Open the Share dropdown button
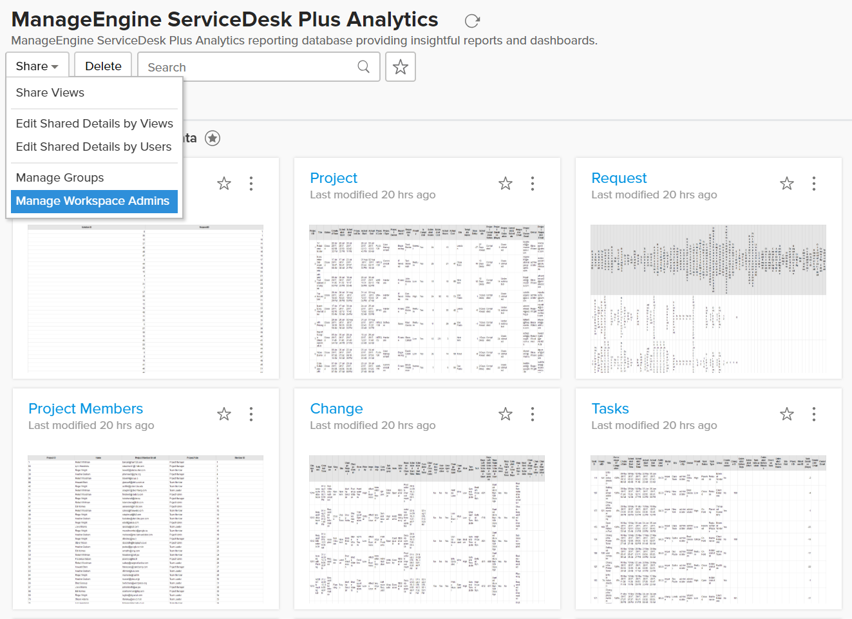852x619 pixels. coord(37,66)
